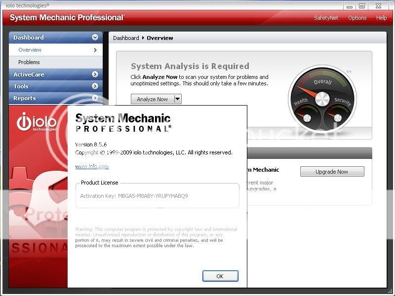Expand the Reports section arrow
Viewport: 395px width, 296px height.
pyautogui.click(x=95, y=98)
